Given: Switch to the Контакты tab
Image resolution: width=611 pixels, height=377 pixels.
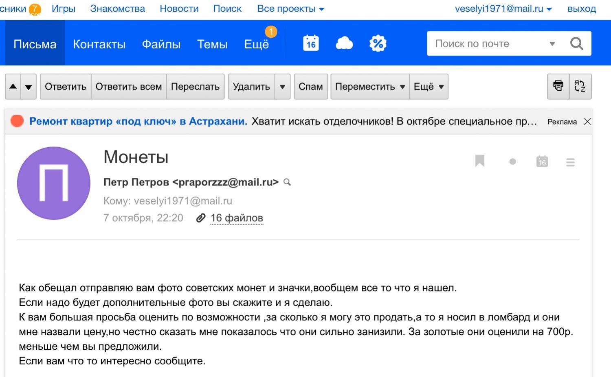Looking at the screenshot, I should [99, 44].
